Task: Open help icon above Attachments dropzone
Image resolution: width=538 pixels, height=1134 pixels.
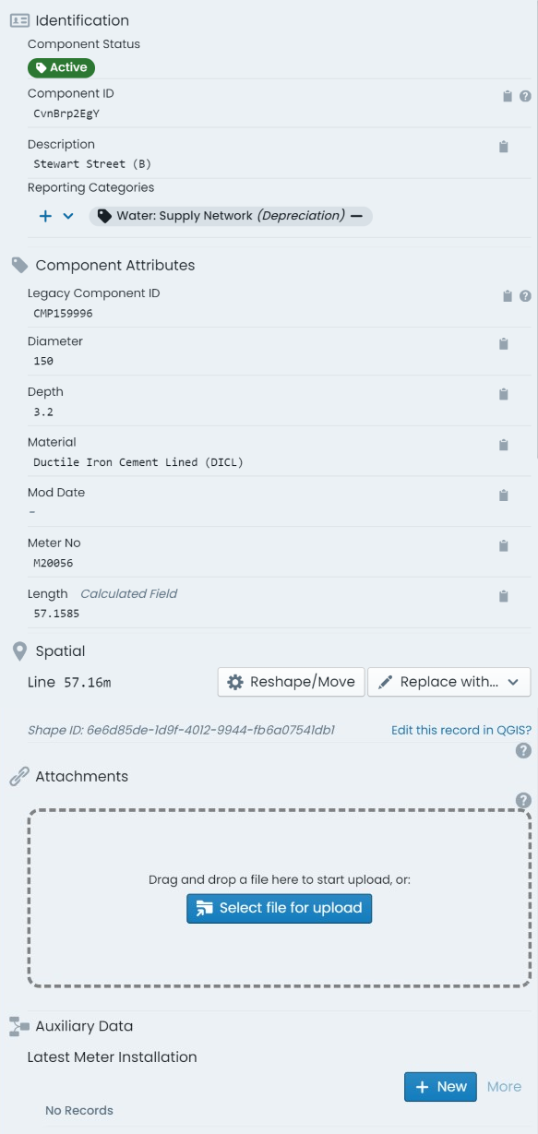Action: 523,800
